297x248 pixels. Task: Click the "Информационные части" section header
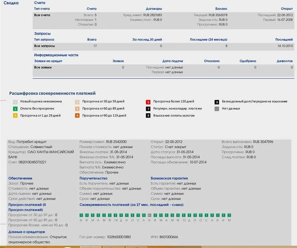(x=56, y=55)
